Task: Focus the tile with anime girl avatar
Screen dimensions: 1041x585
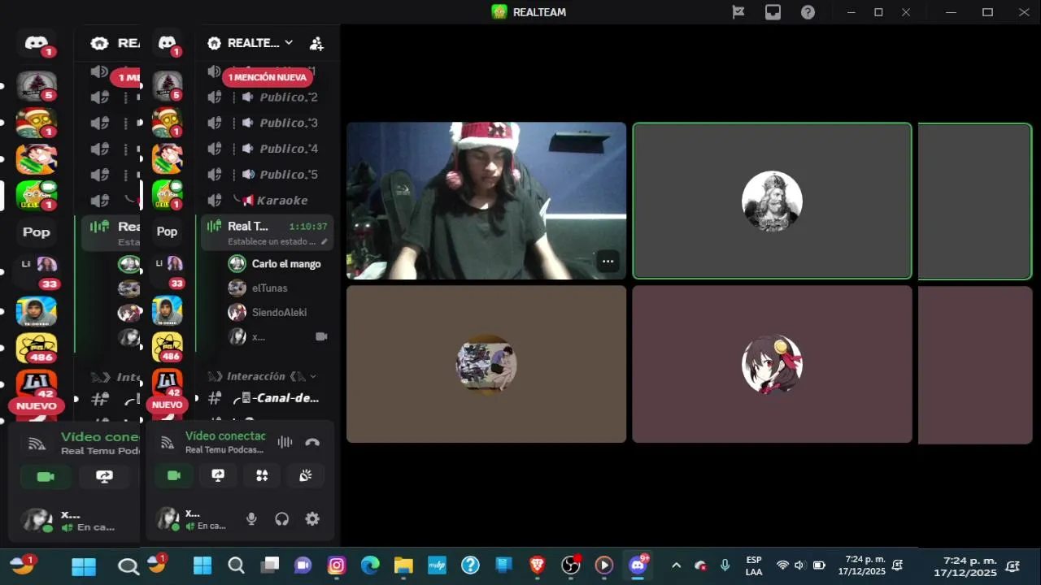Action: point(772,364)
